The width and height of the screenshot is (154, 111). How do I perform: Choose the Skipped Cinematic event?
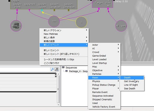tap(104, 99)
